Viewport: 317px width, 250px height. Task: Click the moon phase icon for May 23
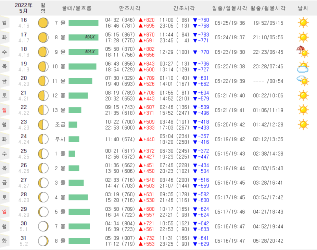pyautogui.click(x=43, y=124)
